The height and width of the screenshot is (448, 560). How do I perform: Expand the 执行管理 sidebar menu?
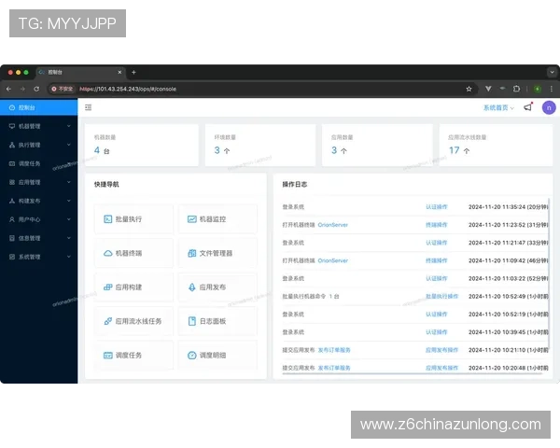click(x=39, y=145)
